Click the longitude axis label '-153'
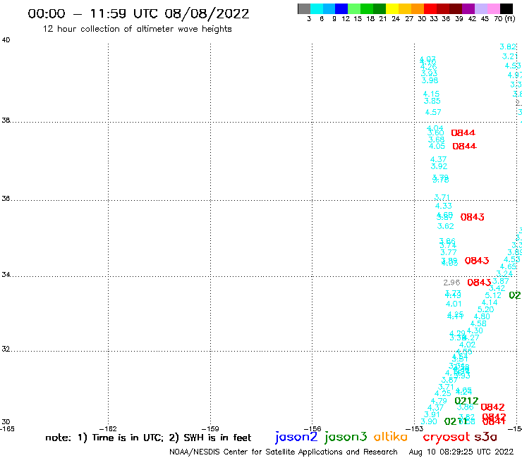This screenshot has height=458, width=522. (415, 428)
